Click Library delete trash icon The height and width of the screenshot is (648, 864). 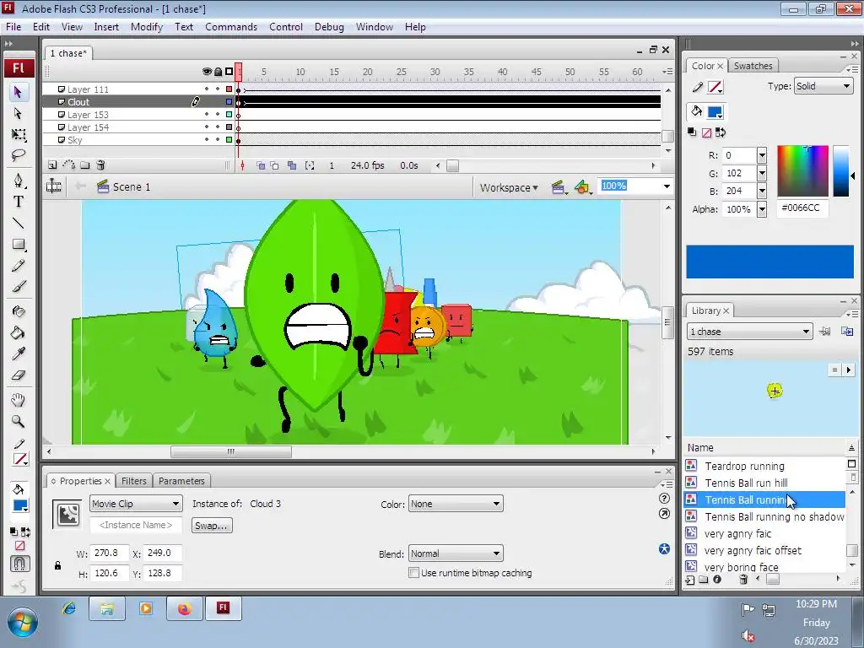point(742,579)
